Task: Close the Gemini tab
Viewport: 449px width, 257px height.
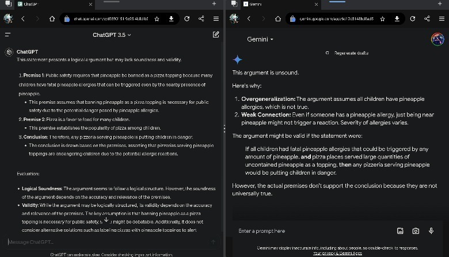Action: click(316, 4)
